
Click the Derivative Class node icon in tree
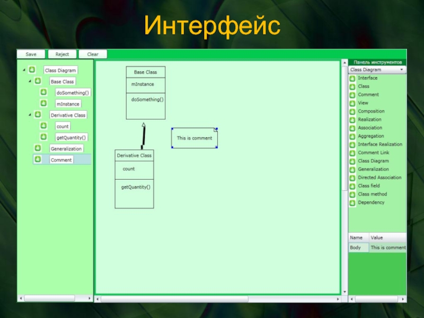click(x=38, y=114)
